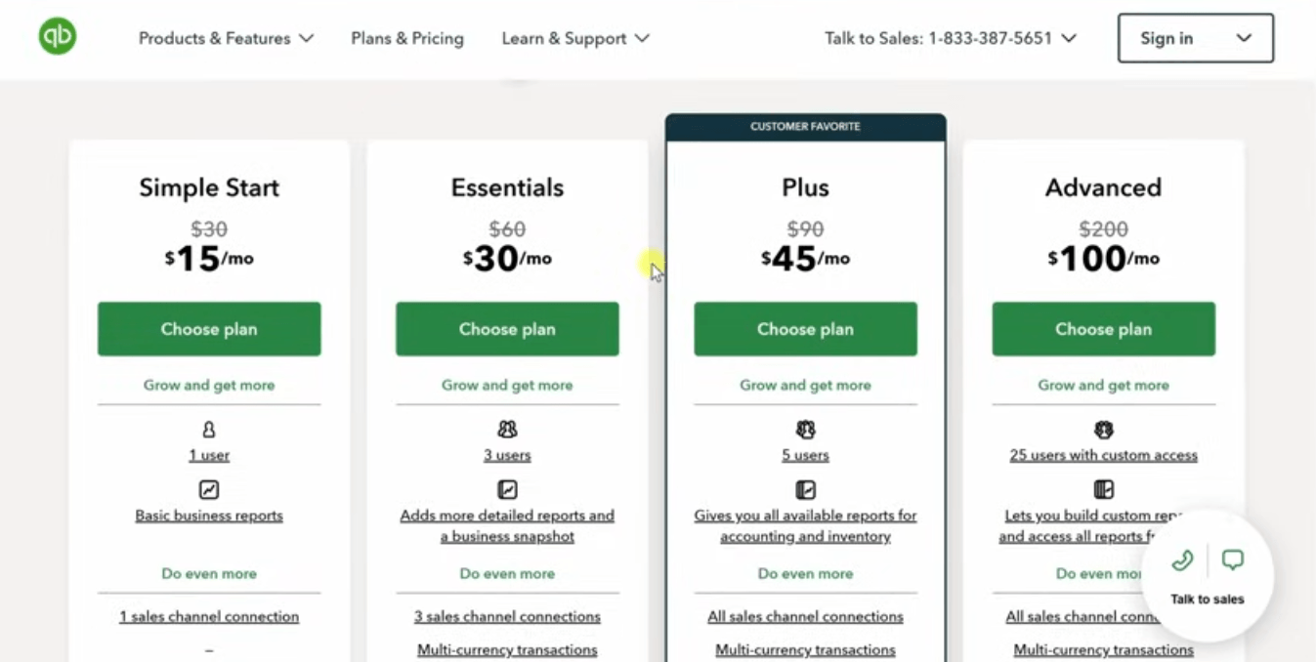Image resolution: width=1316 pixels, height=662 pixels.
Task: Click the inventory reports icon under Plus plan
Action: 805,489
